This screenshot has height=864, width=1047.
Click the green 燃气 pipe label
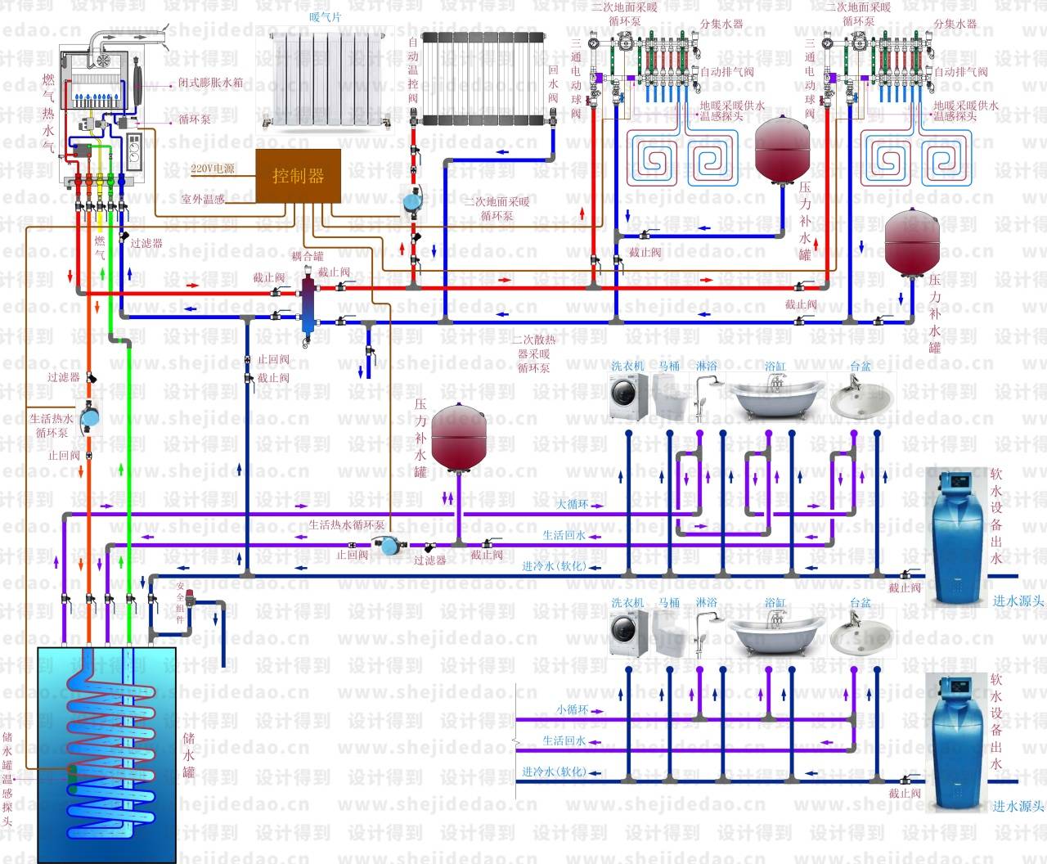coord(100,248)
